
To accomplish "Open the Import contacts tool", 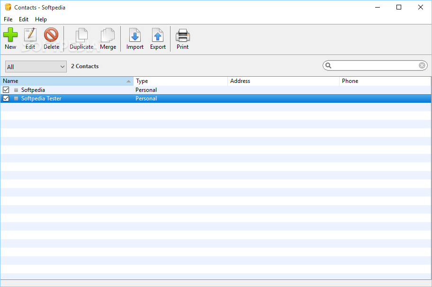I will (135, 39).
